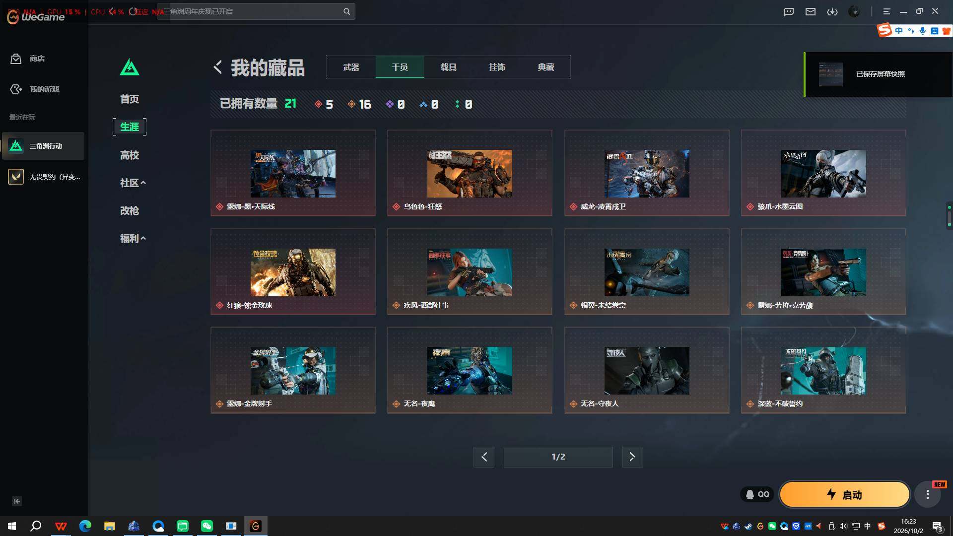Viewport: 953px width, 536px height.
Task: Open the Windows notification center
Action: point(938,526)
